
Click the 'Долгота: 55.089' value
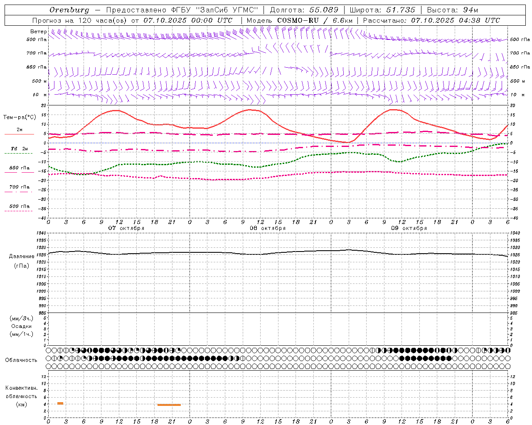tap(304, 10)
